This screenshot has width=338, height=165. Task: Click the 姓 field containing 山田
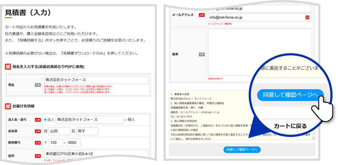[x=60, y=131]
